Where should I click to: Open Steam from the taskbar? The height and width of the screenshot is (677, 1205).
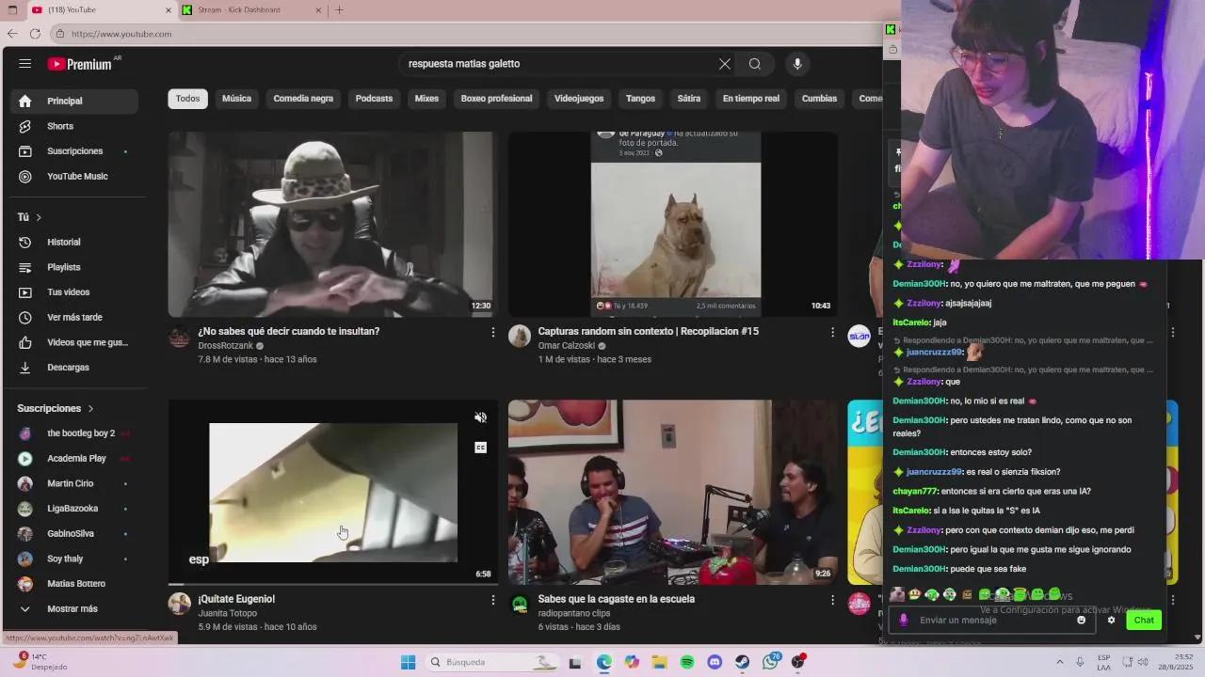743,662
